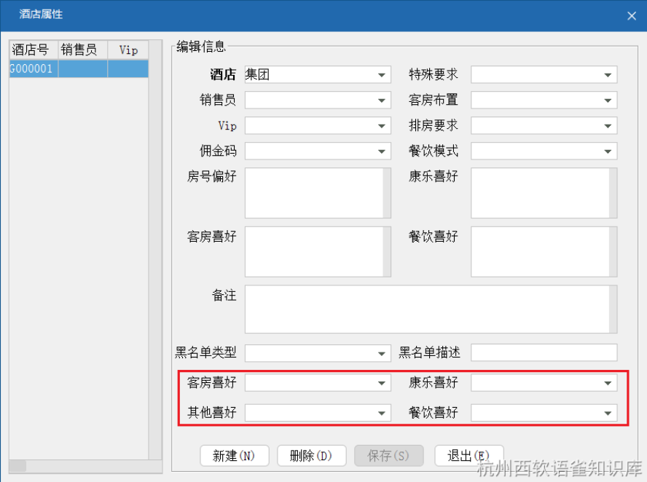Focus the 康乐喜好 multi-line text area
This screenshot has height=482, width=647.
click(x=540, y=193)
